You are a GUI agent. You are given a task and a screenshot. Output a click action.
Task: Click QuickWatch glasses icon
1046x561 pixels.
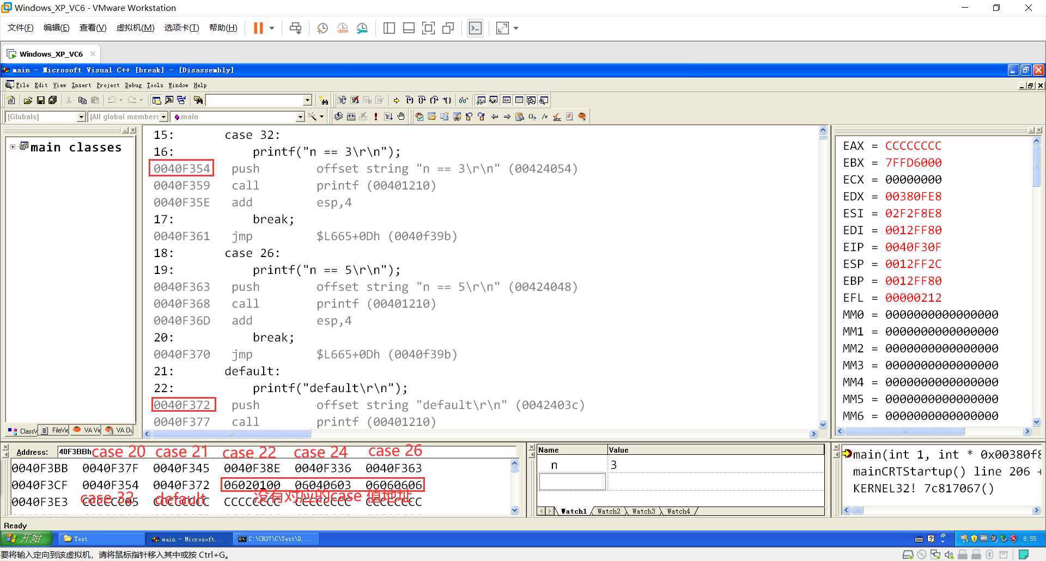coord(464,100)
